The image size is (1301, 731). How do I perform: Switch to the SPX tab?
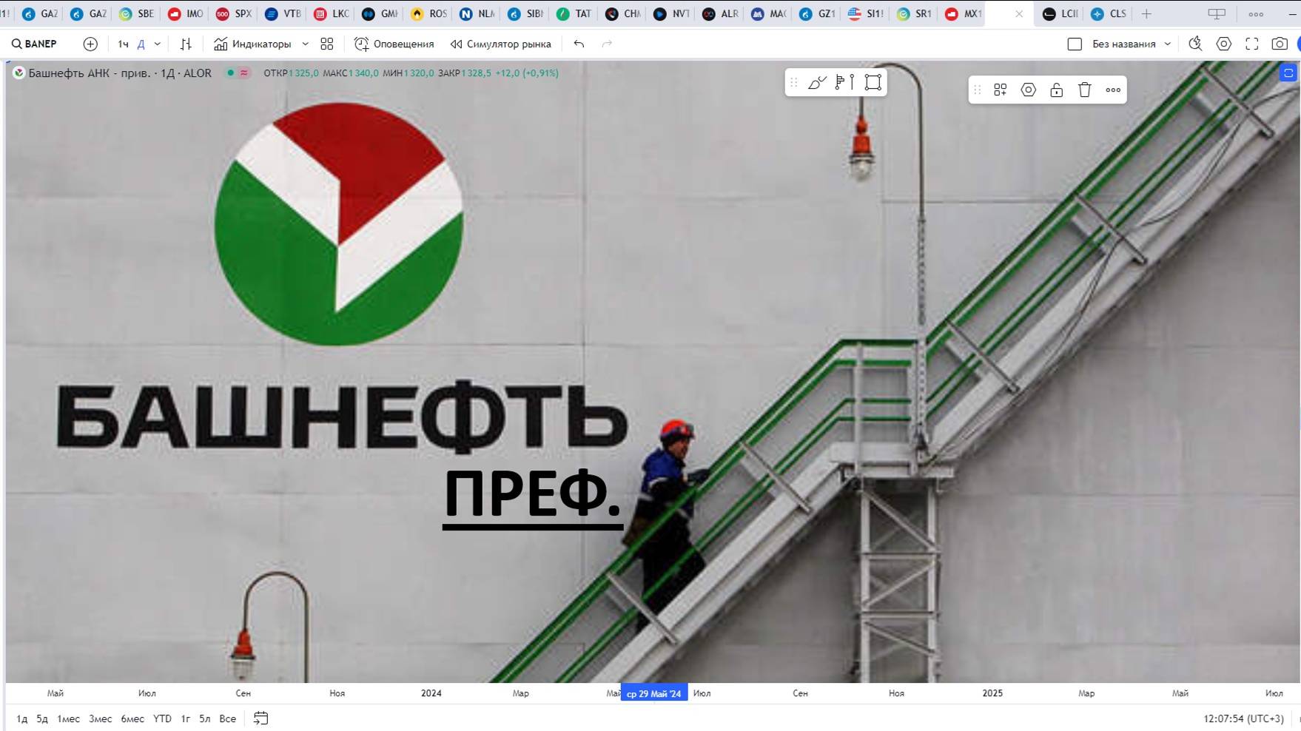point(234,13)
